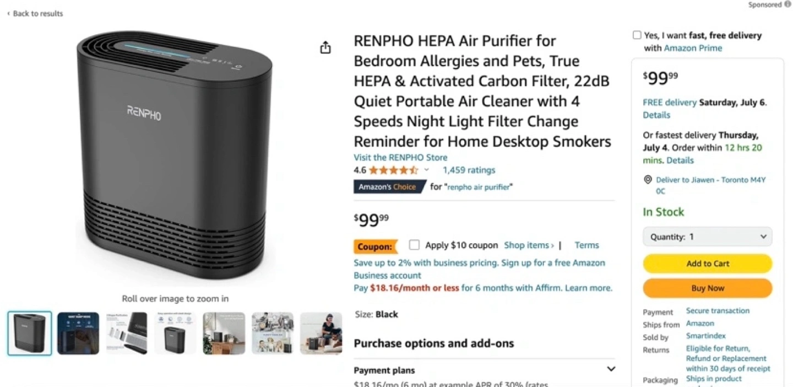Screen dimensions: 793x387
Task: Click the Amazon's Choice badge
Action: (x=389, y=187)
